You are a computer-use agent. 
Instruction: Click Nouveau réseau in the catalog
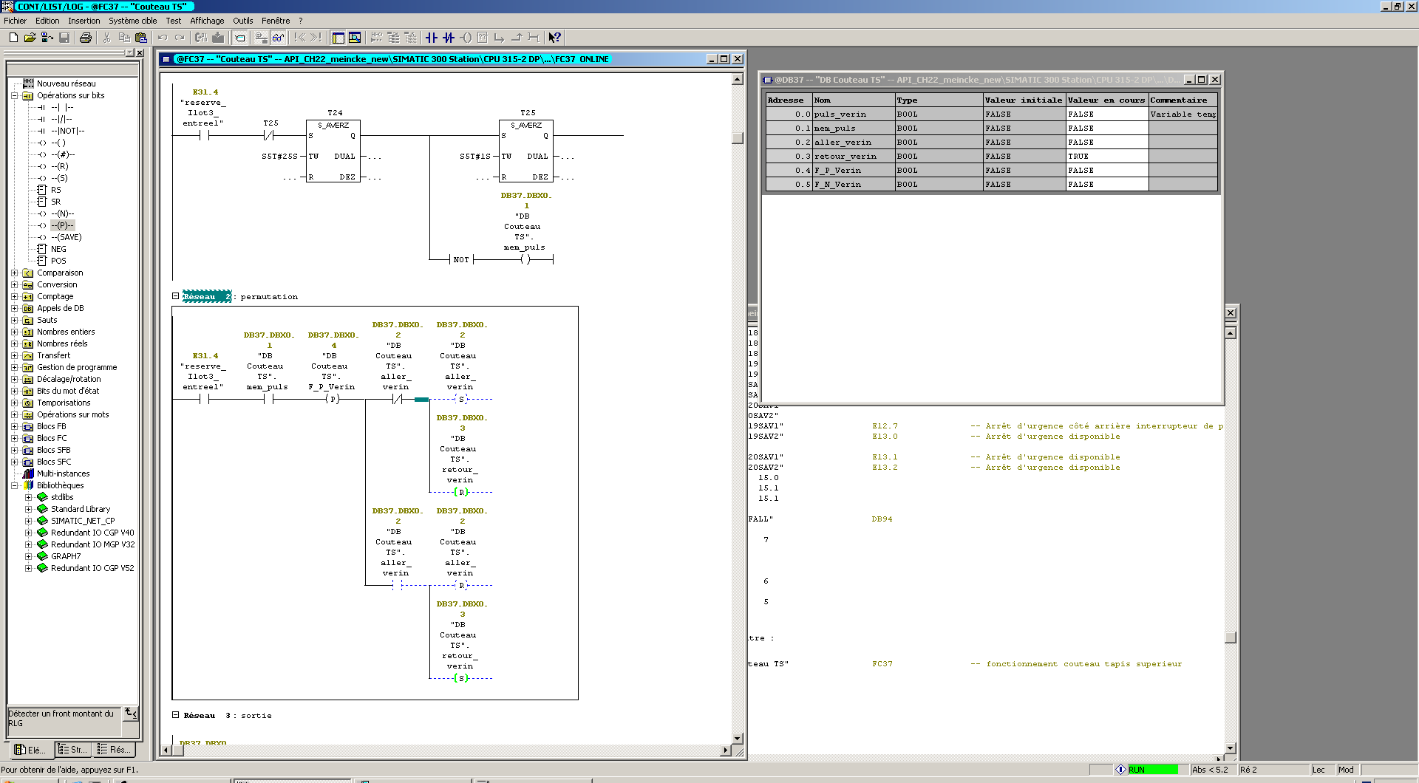[x=66, y=83]
